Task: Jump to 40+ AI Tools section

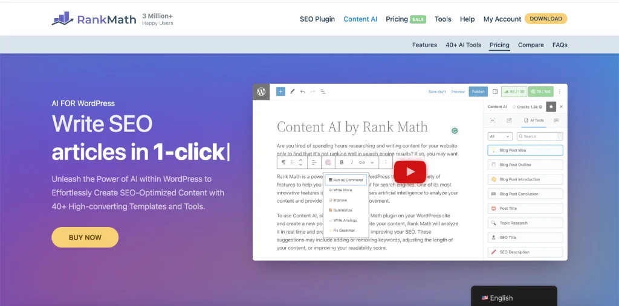Action: click(463, 45)
